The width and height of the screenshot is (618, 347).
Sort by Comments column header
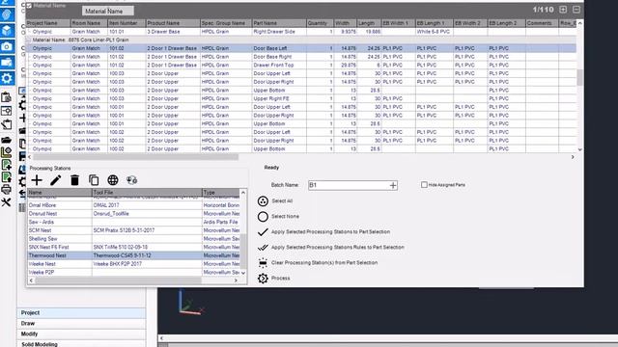pyautogui.click(x=542, y=23)
